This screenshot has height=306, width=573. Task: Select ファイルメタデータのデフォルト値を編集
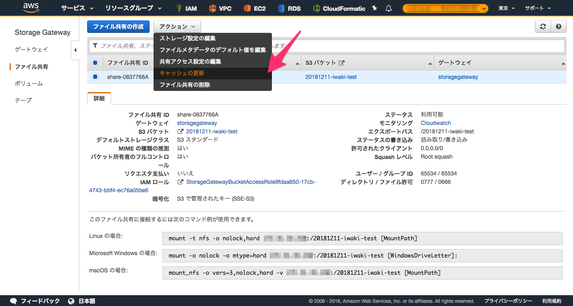coord(213,50)
